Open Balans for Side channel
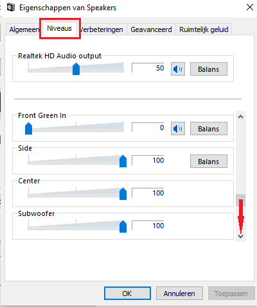257x307 pixels. click(x=209, y=162)
